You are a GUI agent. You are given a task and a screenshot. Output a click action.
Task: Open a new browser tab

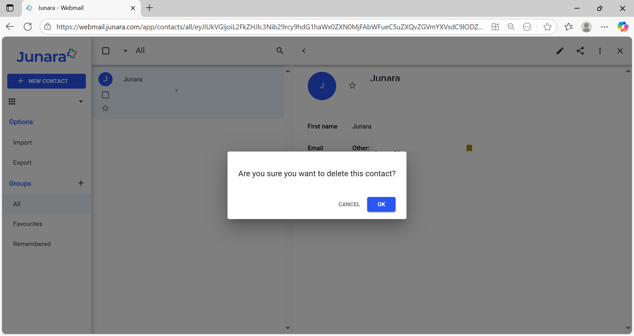[x=150, y=8]
